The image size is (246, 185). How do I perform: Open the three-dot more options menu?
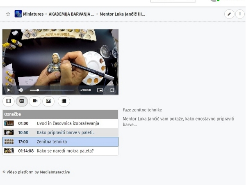(x=240, y=14)
